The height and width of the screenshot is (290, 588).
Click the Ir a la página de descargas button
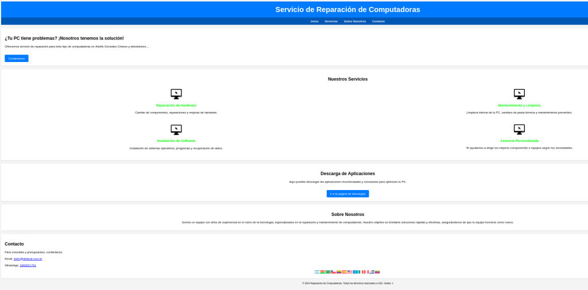pyautogui.click(x=347, y=194)
